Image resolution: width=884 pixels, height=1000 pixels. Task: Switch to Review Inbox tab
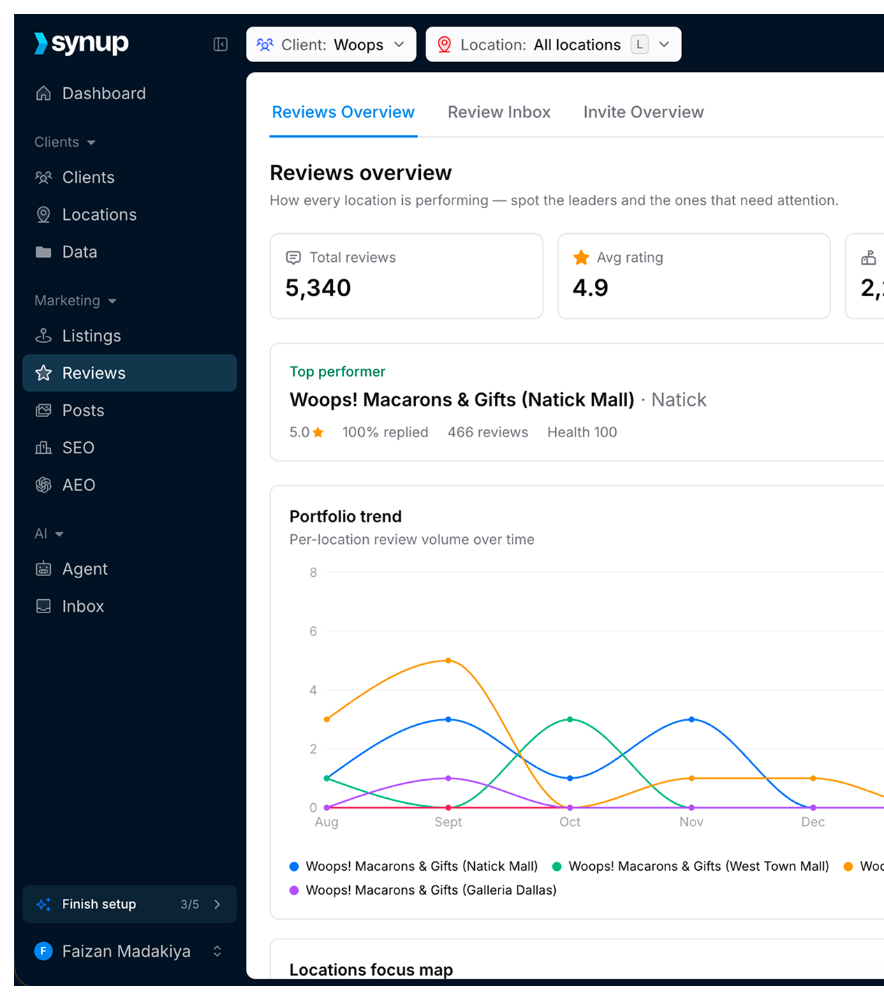click(x=499, y=112)
